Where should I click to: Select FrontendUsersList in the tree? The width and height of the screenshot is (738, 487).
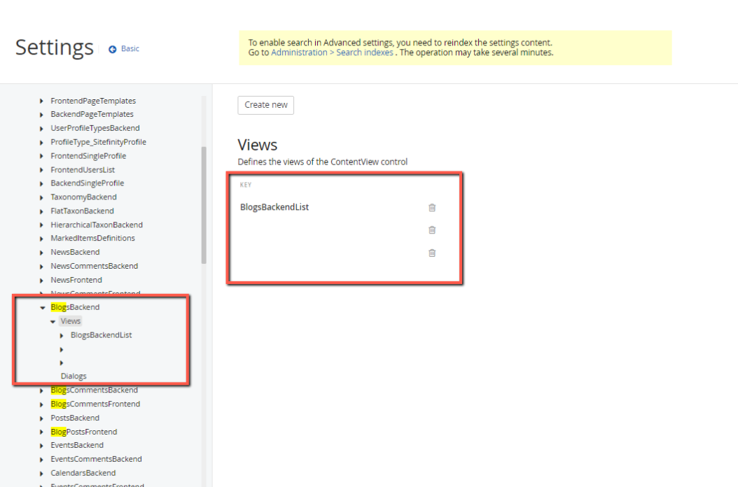pyautogui.click(x=83, y=169)
